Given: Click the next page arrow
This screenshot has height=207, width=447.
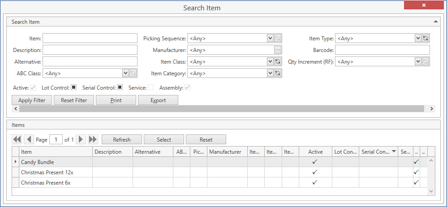Looking at the screenshot, I should click(81, 139).
